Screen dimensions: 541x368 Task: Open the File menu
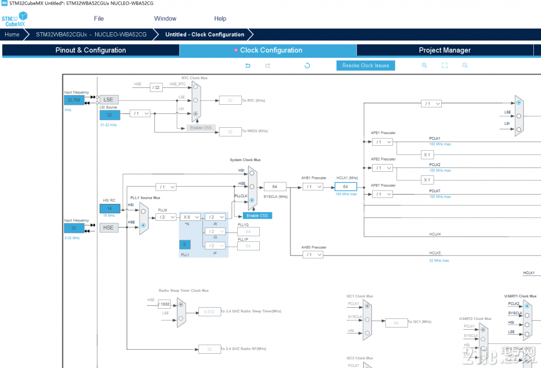pos(99,18)
